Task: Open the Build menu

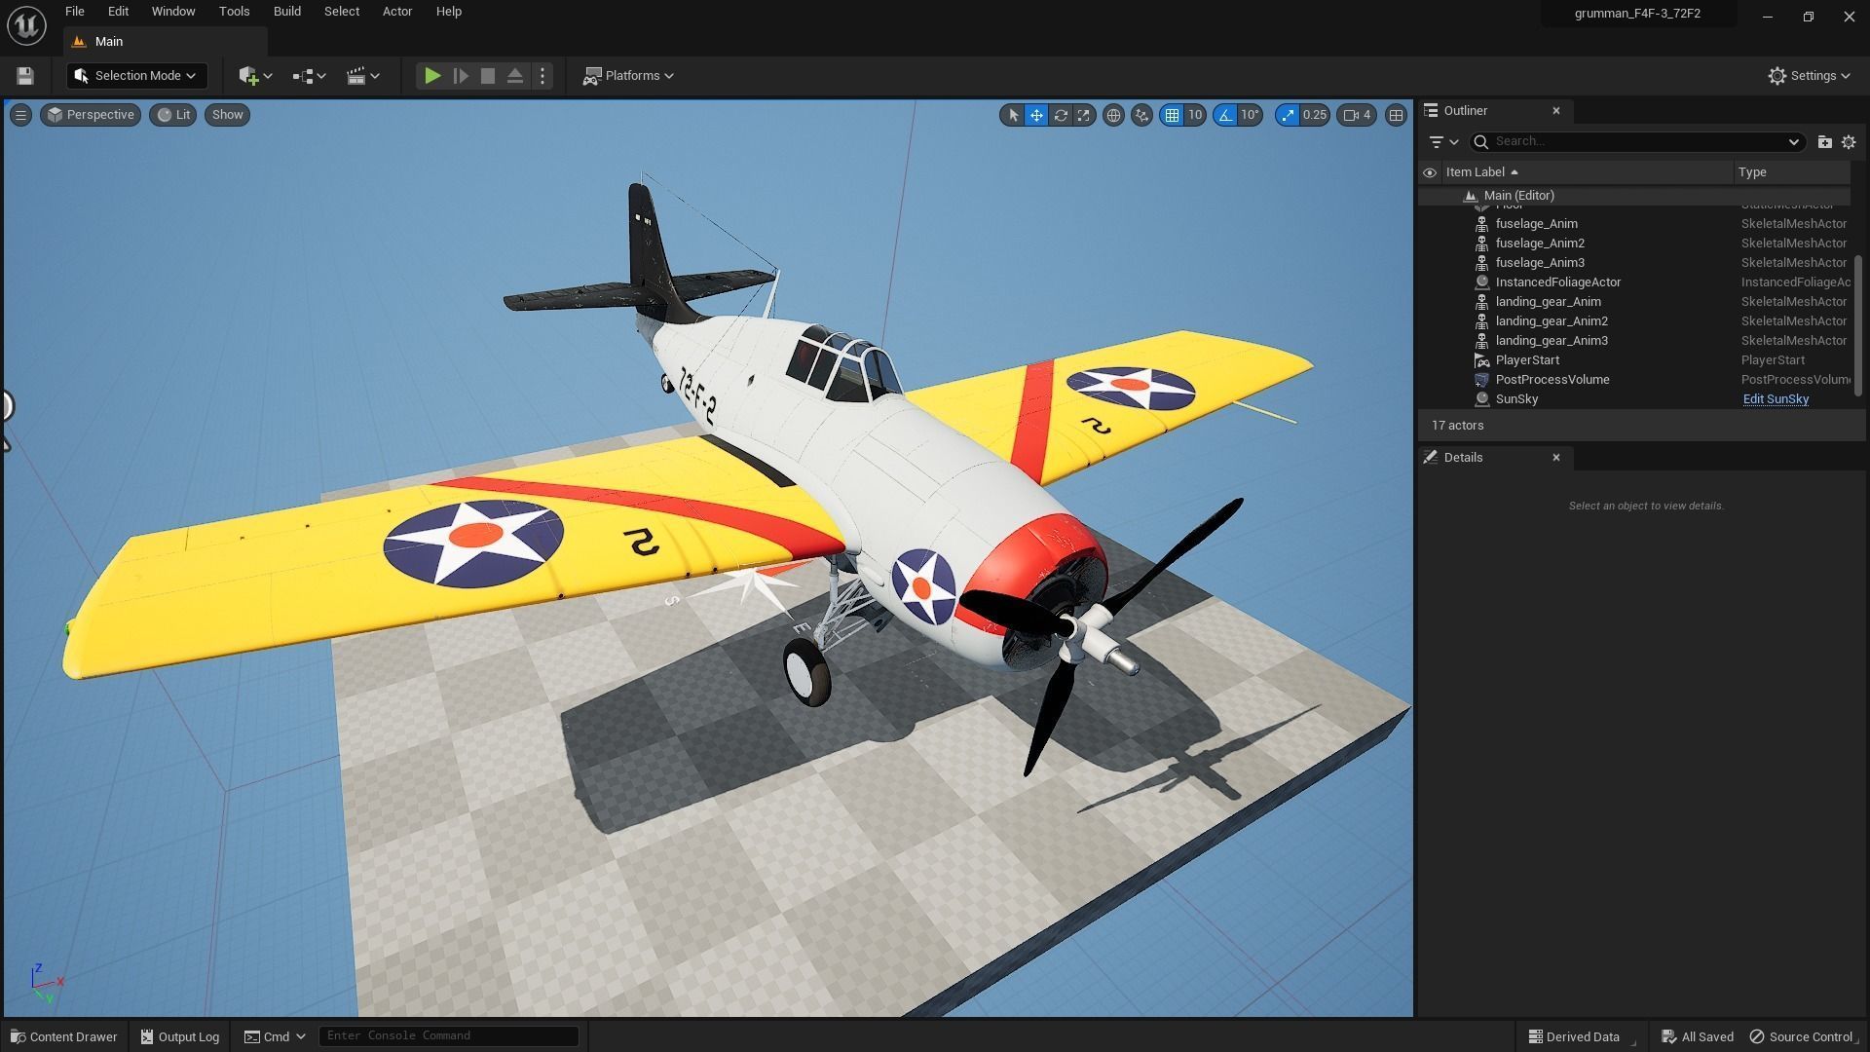Action: [x=287, y=12]
